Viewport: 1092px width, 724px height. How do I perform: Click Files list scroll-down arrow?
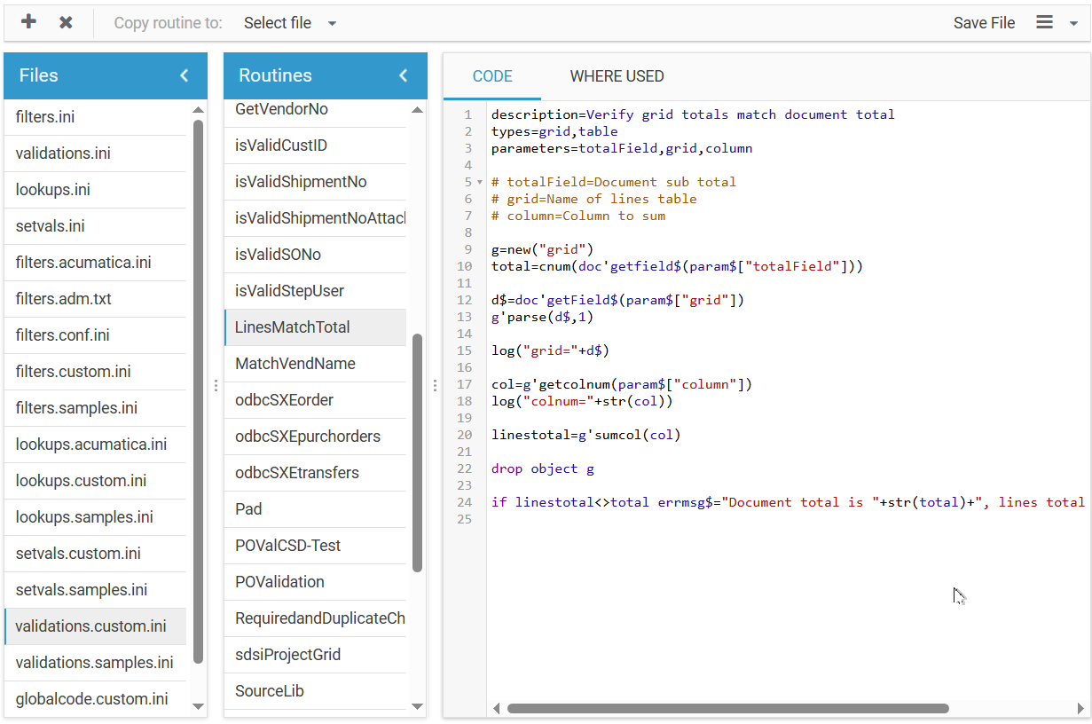[199, 706]
